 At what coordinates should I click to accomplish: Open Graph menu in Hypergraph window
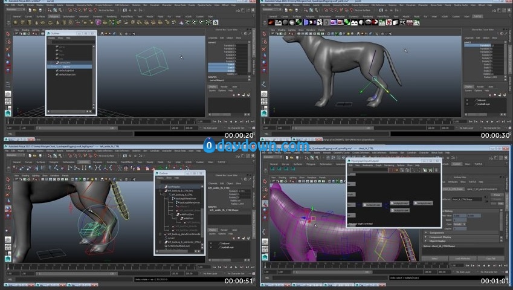tap(378, 166)
